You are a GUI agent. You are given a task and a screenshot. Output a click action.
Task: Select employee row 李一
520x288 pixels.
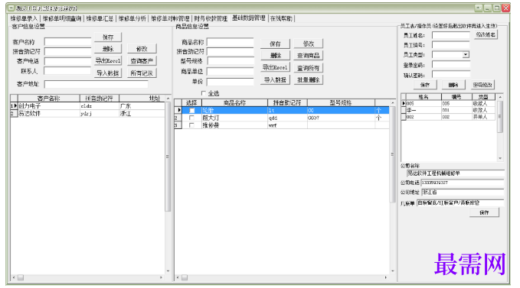point(448,110)
